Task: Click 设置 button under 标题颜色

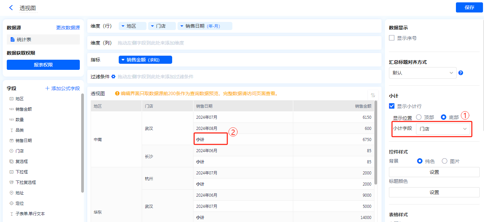Action: click(x=434, y=192)
